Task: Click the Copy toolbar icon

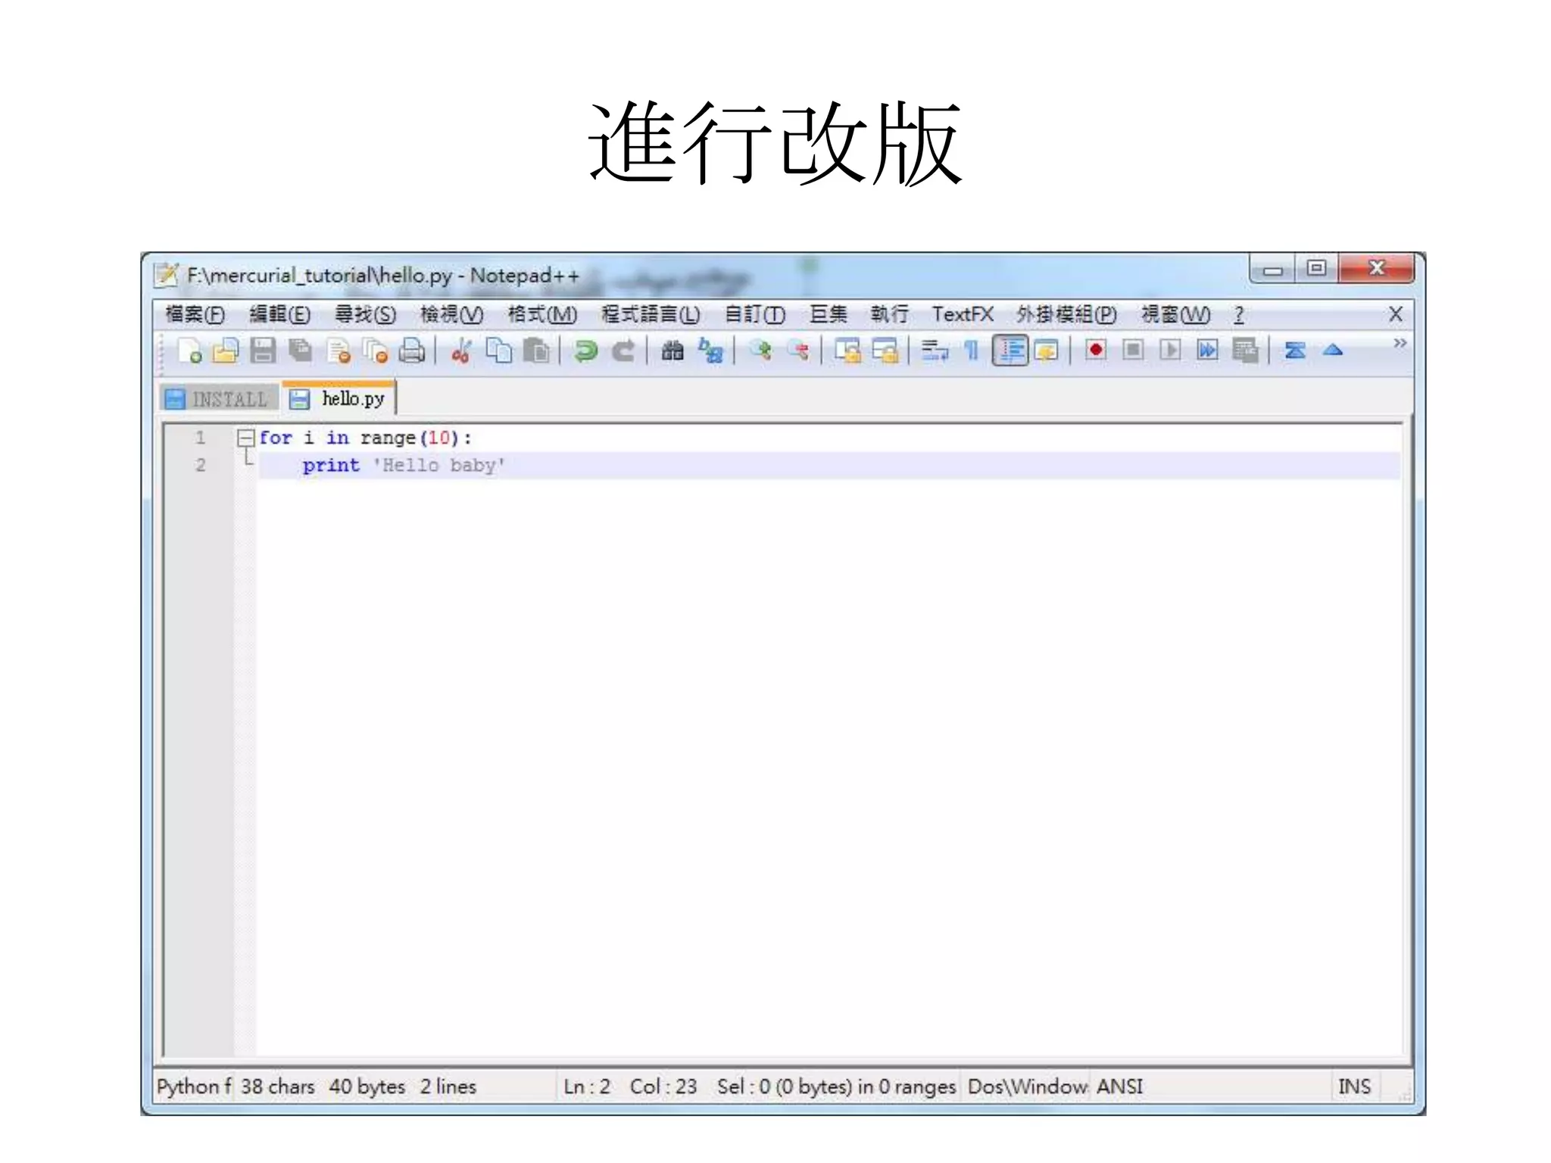Action: [499, 351]
